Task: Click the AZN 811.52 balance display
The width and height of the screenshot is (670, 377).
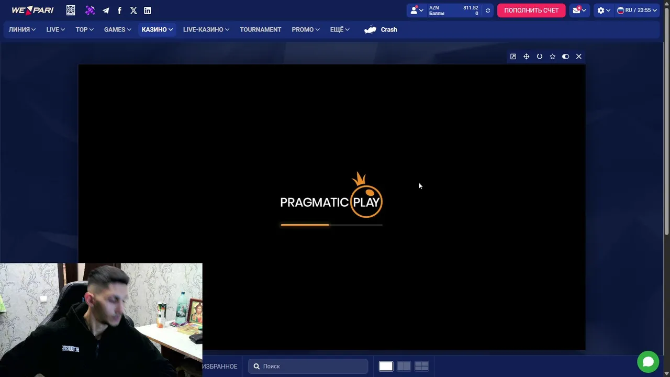Action: (x=453, y=8)
